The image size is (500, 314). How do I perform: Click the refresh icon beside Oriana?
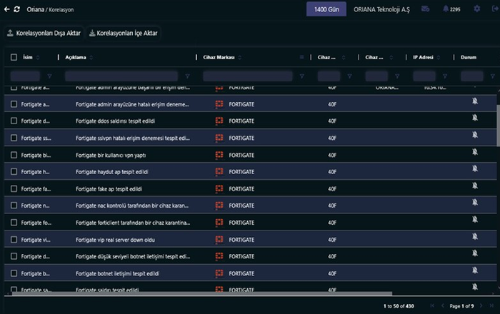click(17, 9)
